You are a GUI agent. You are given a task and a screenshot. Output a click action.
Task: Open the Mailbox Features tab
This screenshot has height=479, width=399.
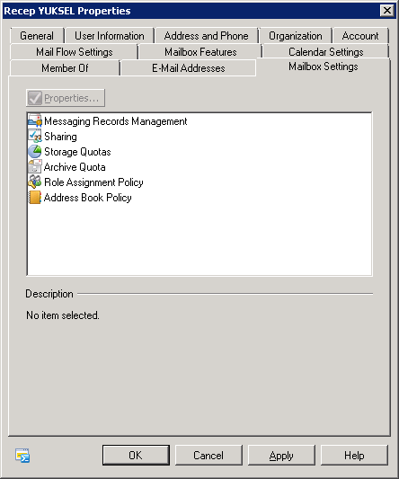[200, 52]
